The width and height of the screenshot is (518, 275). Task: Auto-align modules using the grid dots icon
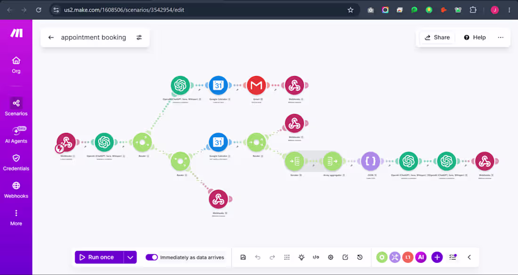[x=287, y=257]
